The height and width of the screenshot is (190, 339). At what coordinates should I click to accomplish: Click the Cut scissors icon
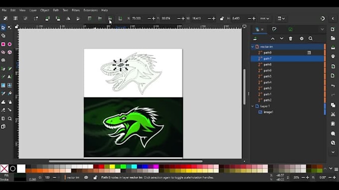point(333,114)
